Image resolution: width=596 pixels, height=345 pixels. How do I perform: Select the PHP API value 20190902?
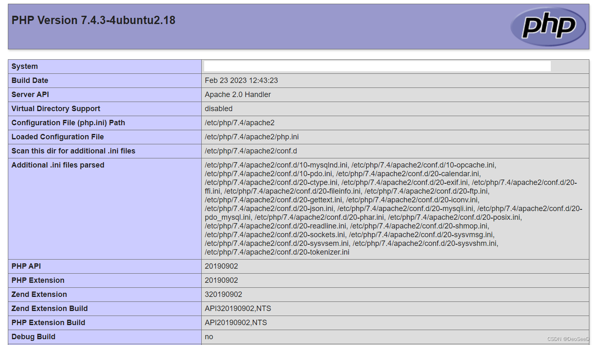click(221, 266)
